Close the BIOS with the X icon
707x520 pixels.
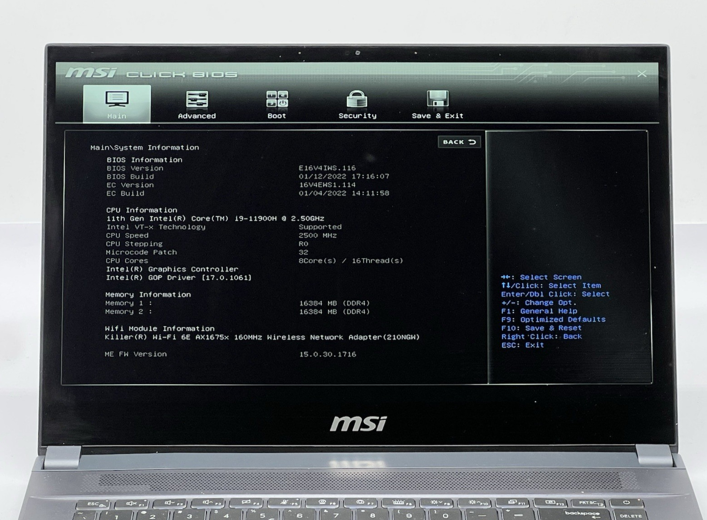642,74
